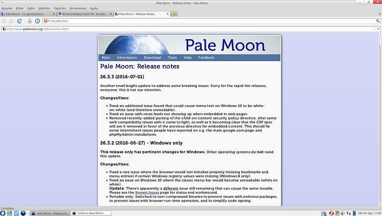The width and height of the screenshot is (382, 216).
Task: Open the Editar menu
Action: click(20, 8)
